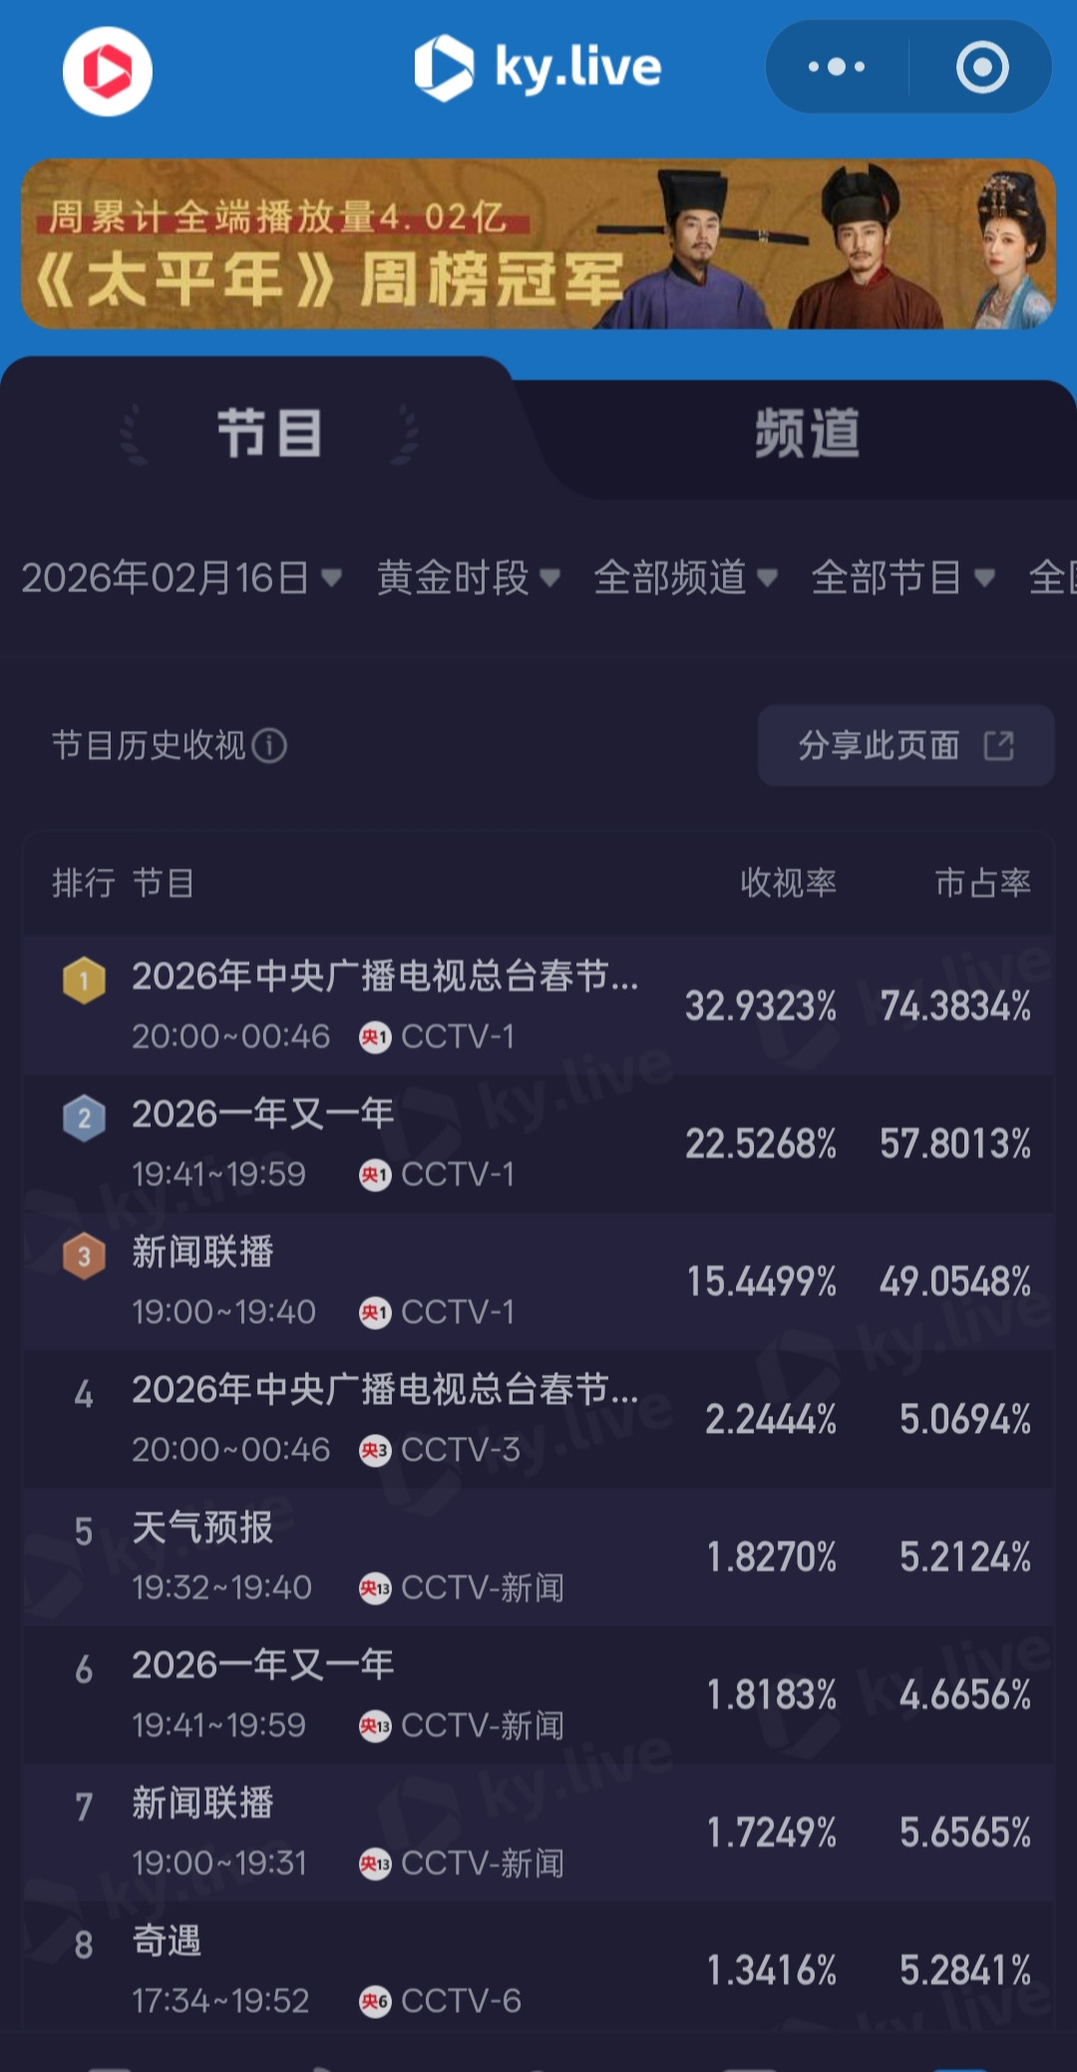Viewport: 1077px width, 2072px height.
Task: Open the 2026年02月16日 date dropdown
Action: click(182, 577)
